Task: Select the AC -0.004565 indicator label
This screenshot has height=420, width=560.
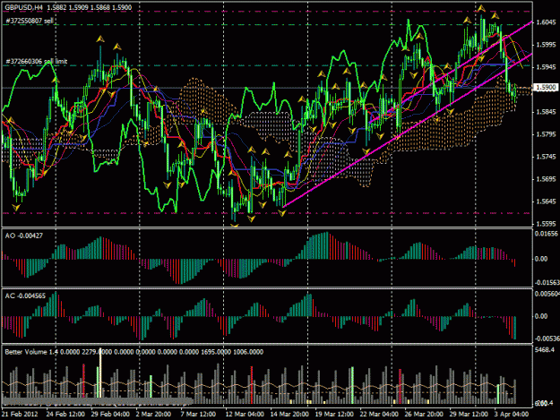Action: coord(25,296)
